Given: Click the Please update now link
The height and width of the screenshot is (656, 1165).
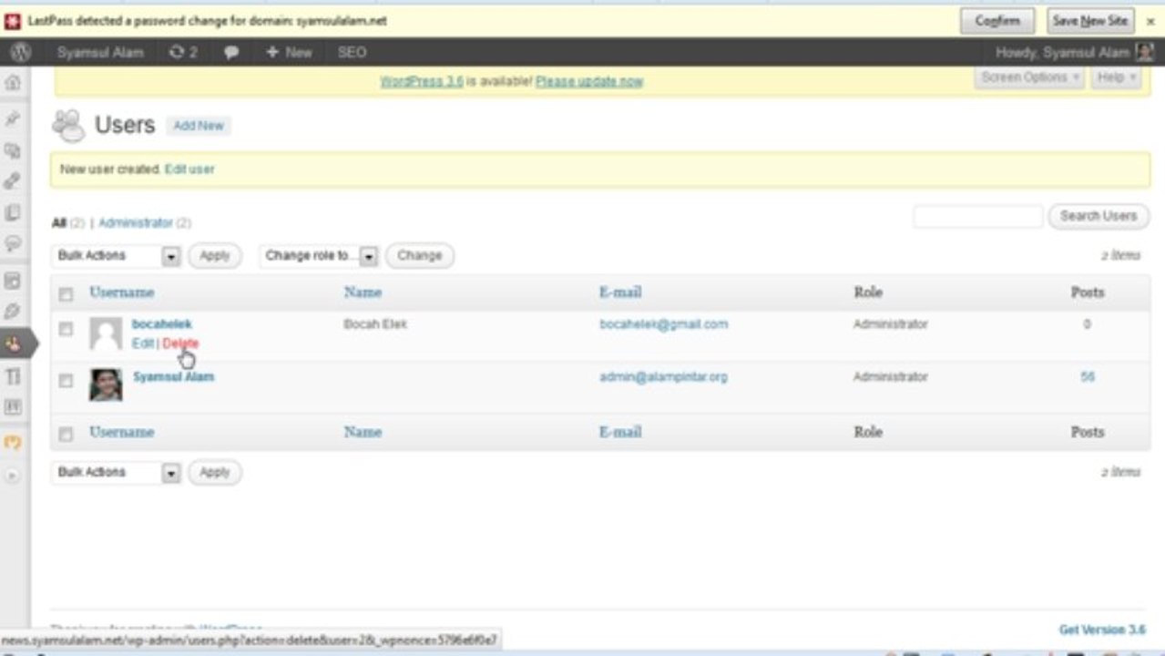Looking at the screenshot, I should coord(589,81).
